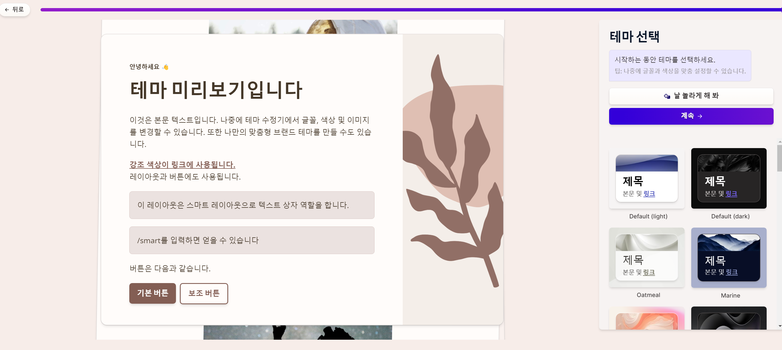This screenshot has height=350, width=782.
Task: Click the 기본 버튼 primary button
Action: 152,293
